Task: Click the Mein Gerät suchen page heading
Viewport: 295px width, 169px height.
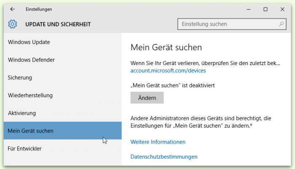Action: click(x=166, y=47)
